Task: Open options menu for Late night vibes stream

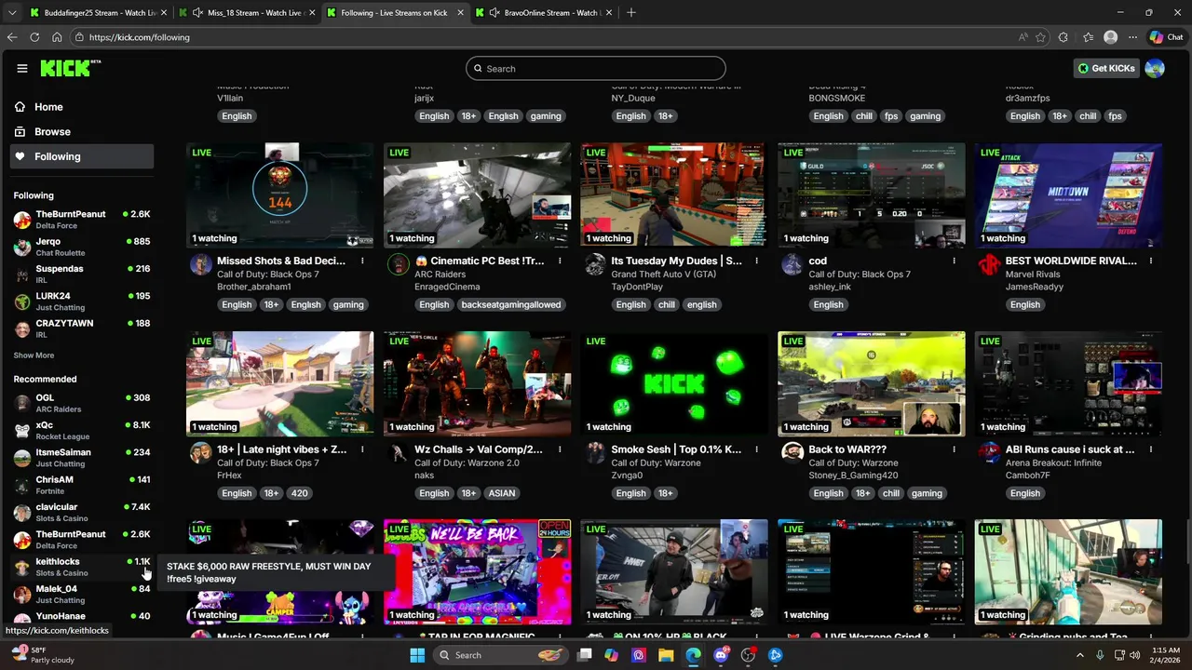Action: coord(362,449)
